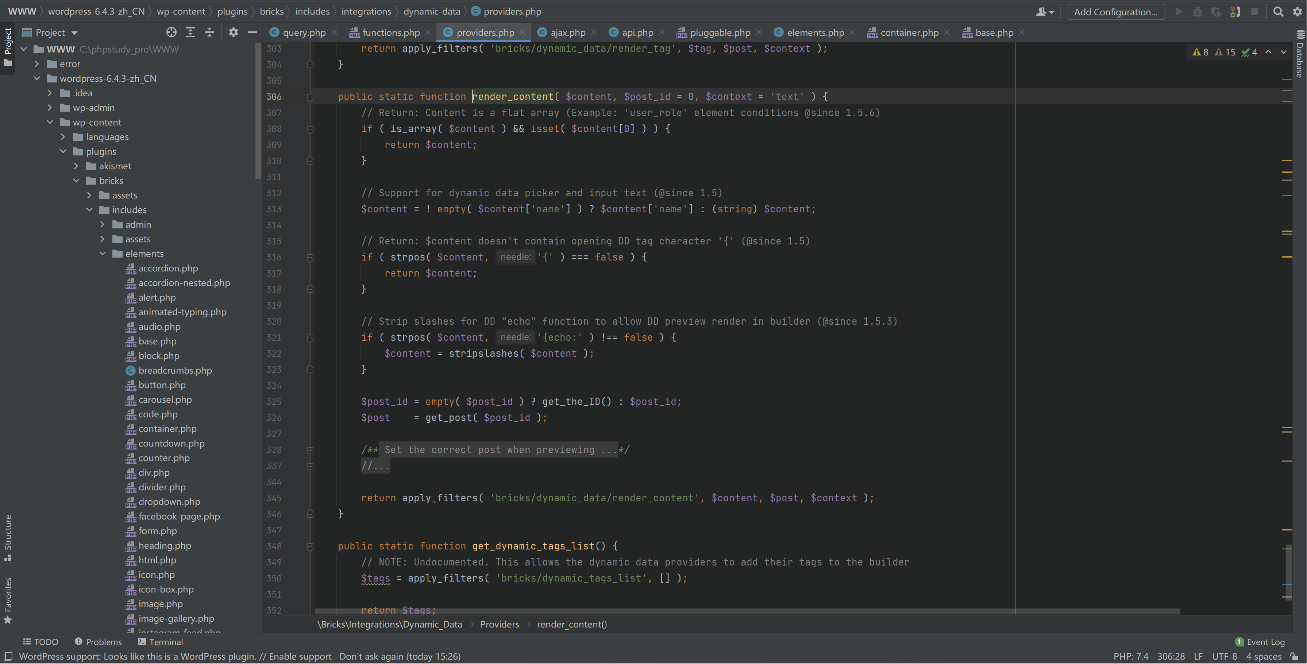Click the warnings count indicator showing 8
The height and width of the screenshot is (664, 1307).
point(1200,52)
